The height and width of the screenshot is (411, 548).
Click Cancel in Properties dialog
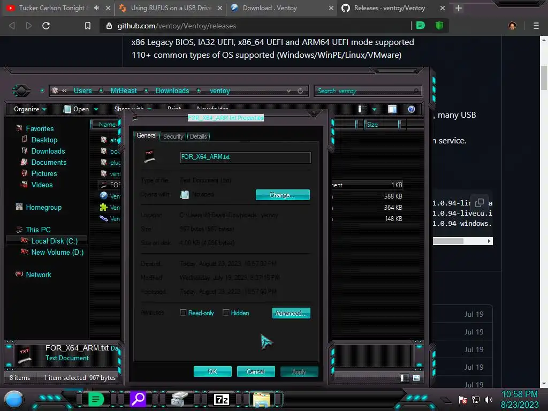[x=256, y=371]
